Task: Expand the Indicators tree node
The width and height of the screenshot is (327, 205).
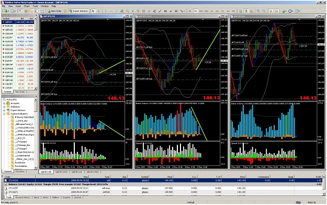Action: coord(4,107)
